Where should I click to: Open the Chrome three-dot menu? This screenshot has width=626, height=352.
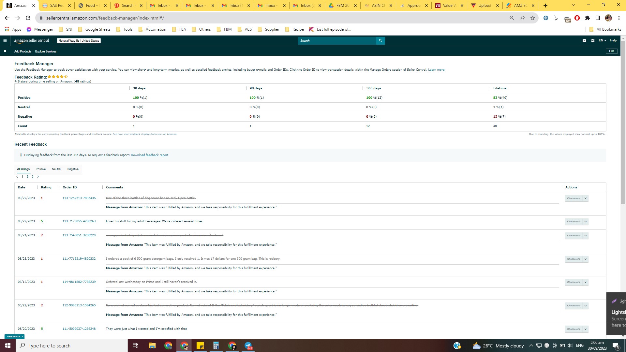[x=619, y=18]
